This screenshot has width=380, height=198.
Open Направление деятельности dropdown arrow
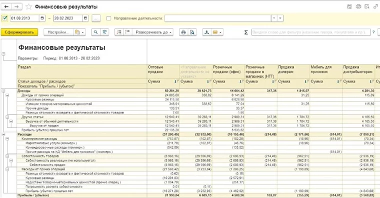274,18
